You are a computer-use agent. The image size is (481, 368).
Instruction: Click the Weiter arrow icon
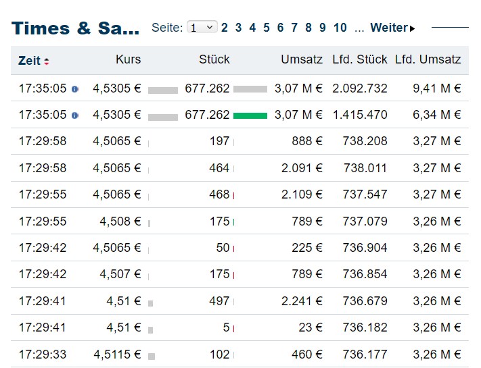(x=412, y=28)
